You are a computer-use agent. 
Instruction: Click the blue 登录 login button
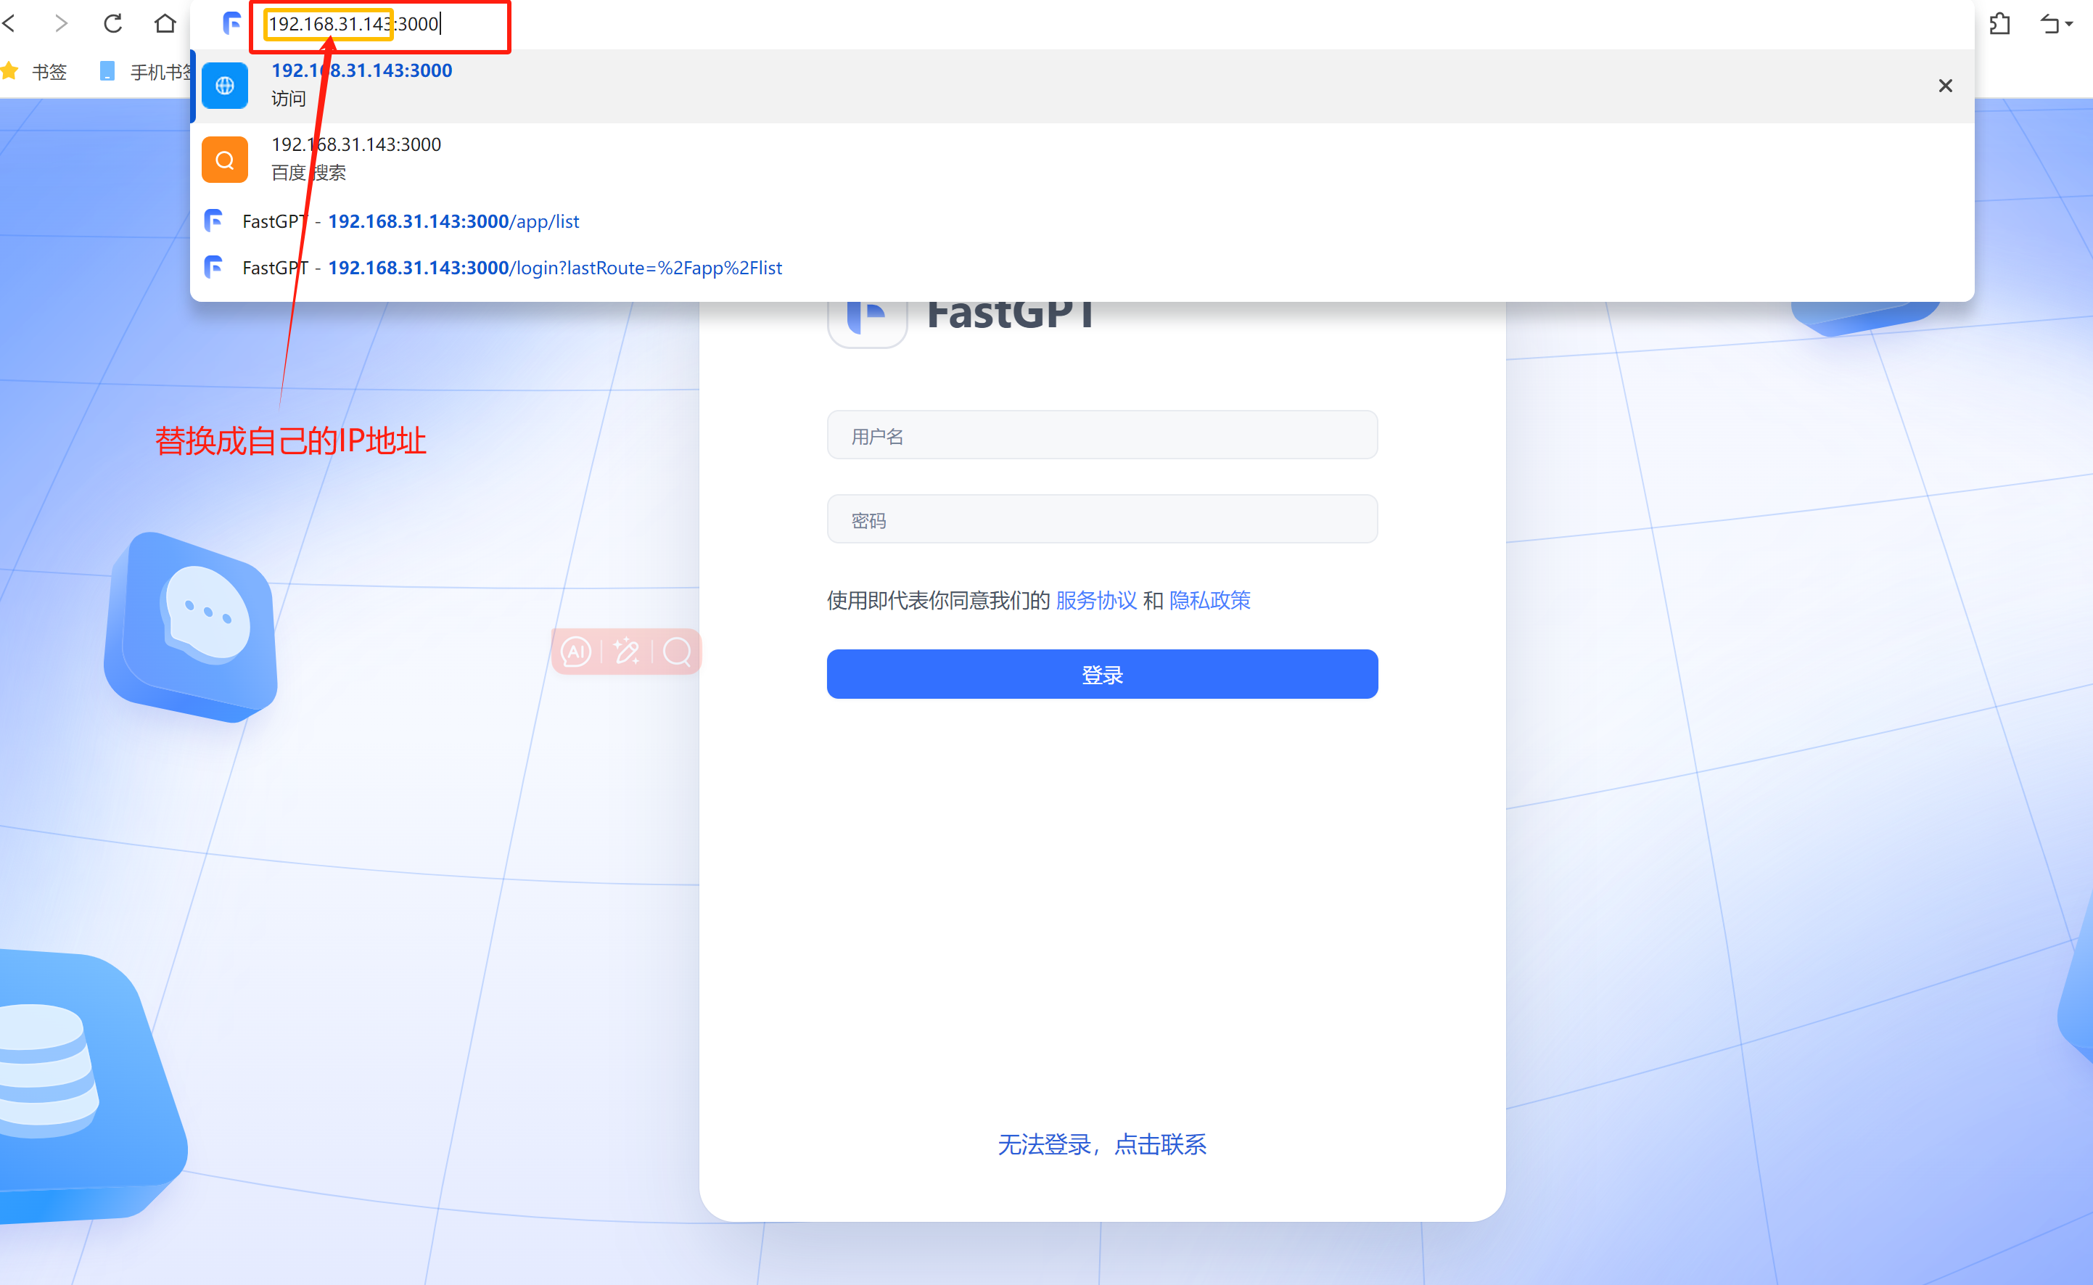point(1101,675)
